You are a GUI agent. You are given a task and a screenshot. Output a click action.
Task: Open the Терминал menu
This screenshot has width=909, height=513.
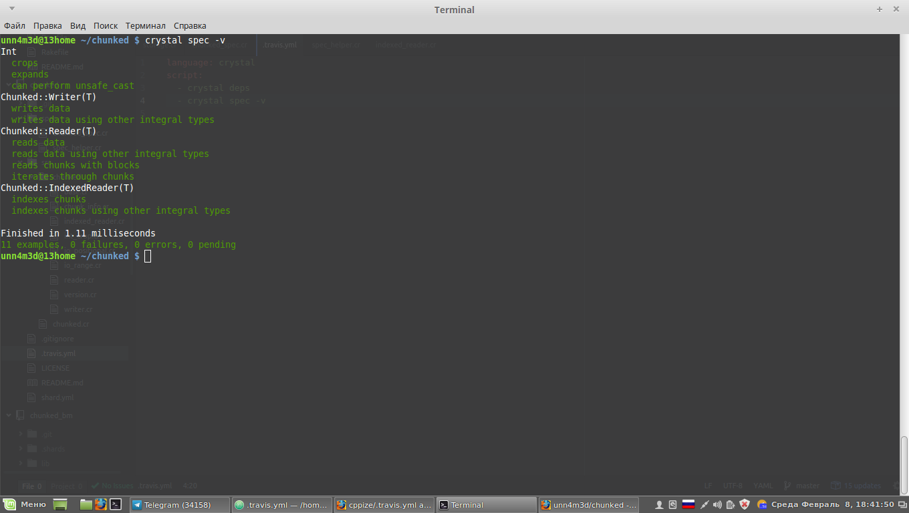146,25
